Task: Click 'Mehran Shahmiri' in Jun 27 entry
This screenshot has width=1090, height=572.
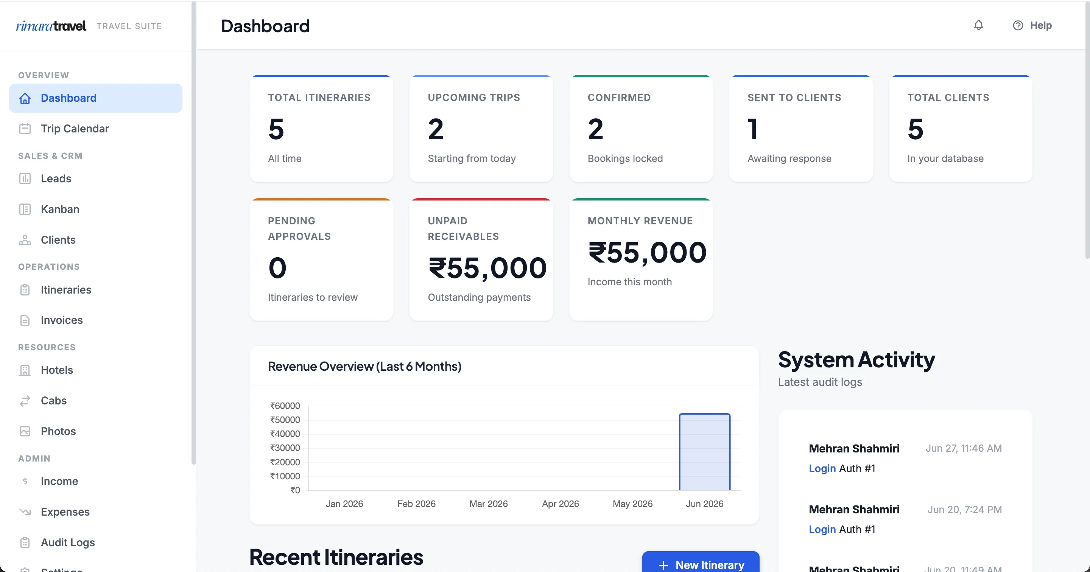Action: click(x=854, y=448)
